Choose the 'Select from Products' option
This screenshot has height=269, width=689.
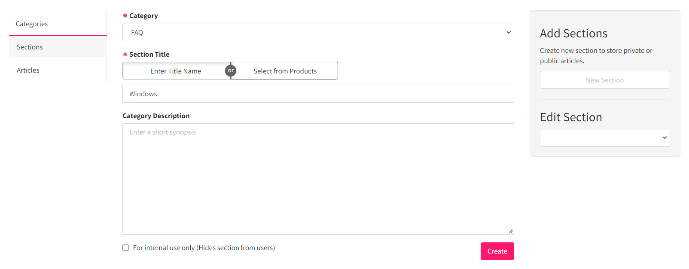coord(285,71)
